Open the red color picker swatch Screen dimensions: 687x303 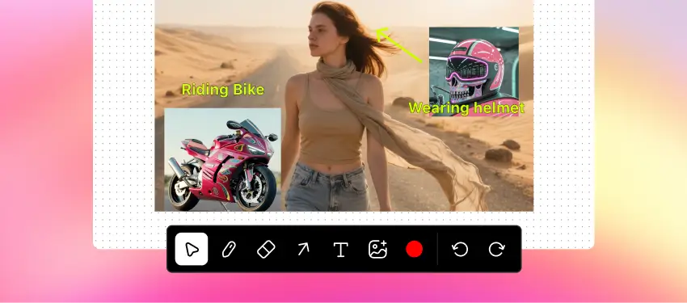[x=414, y=249]
